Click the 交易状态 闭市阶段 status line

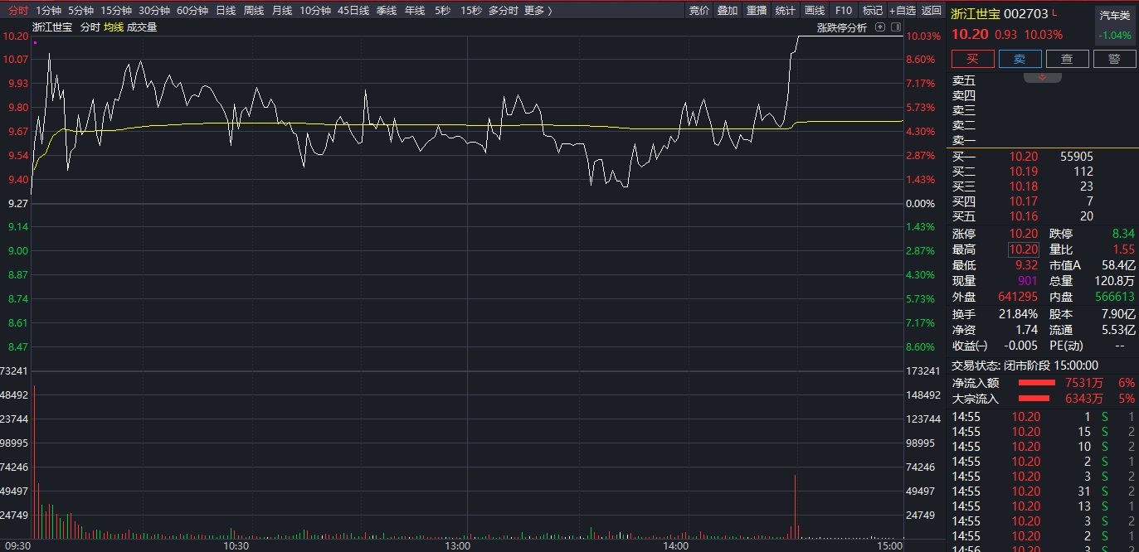click(1025, 365)
